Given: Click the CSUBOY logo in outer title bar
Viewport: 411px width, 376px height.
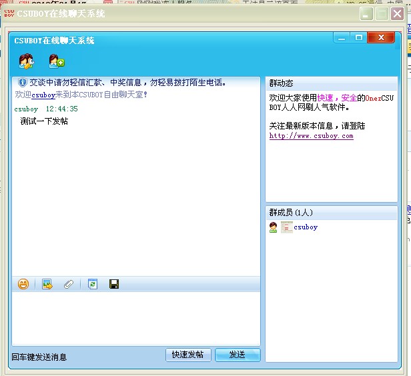Looking at the screenshot, I should 9,13.
